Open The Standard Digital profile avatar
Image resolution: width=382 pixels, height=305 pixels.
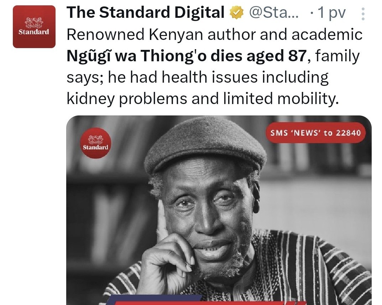pyautogui.click(x=34, y=27)
